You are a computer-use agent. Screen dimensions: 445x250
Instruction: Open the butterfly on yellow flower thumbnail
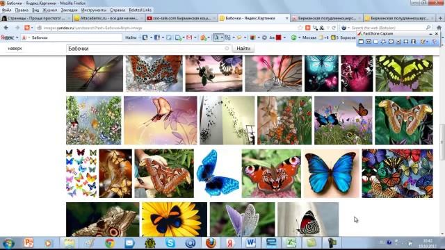pos(175,219)
